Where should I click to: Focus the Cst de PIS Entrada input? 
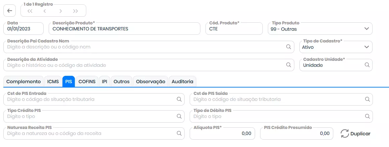pyautogui.click(x=94, y=99)
